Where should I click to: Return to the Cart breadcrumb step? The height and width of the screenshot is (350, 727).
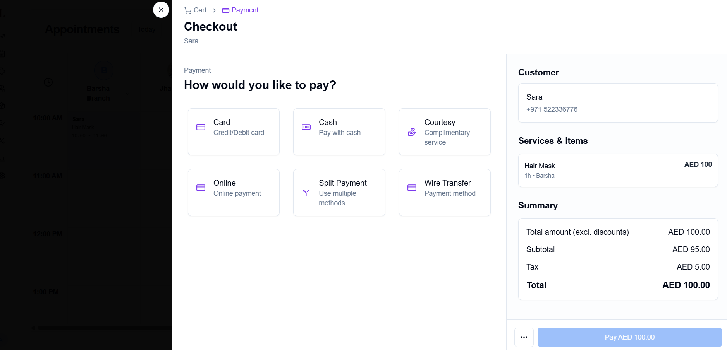pos(200,10)
